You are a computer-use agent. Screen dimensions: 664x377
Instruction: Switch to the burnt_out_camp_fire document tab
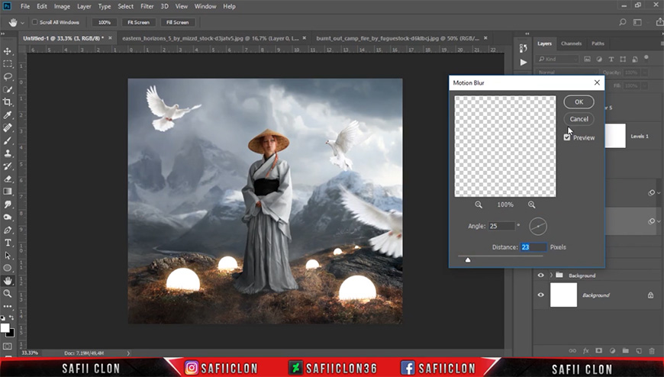coord(401,38)
